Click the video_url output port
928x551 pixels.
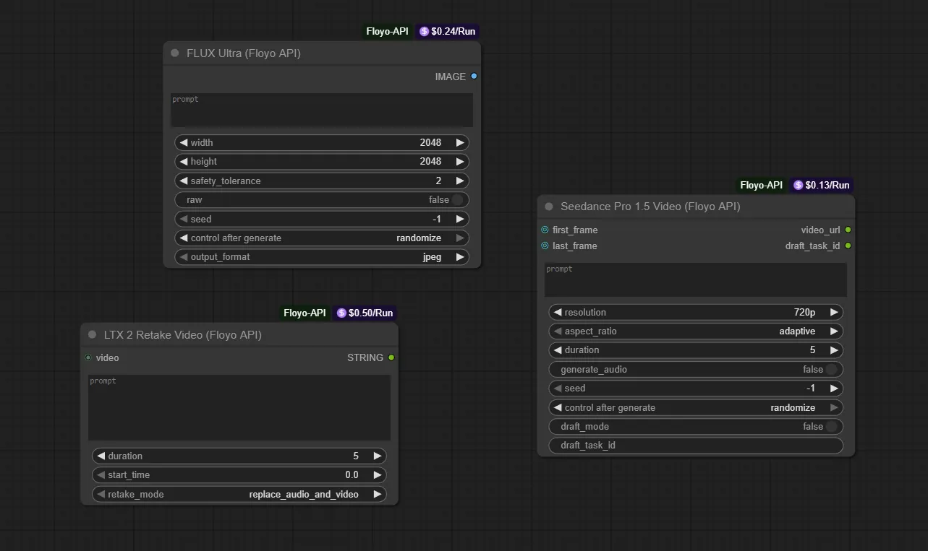point(848,230)
